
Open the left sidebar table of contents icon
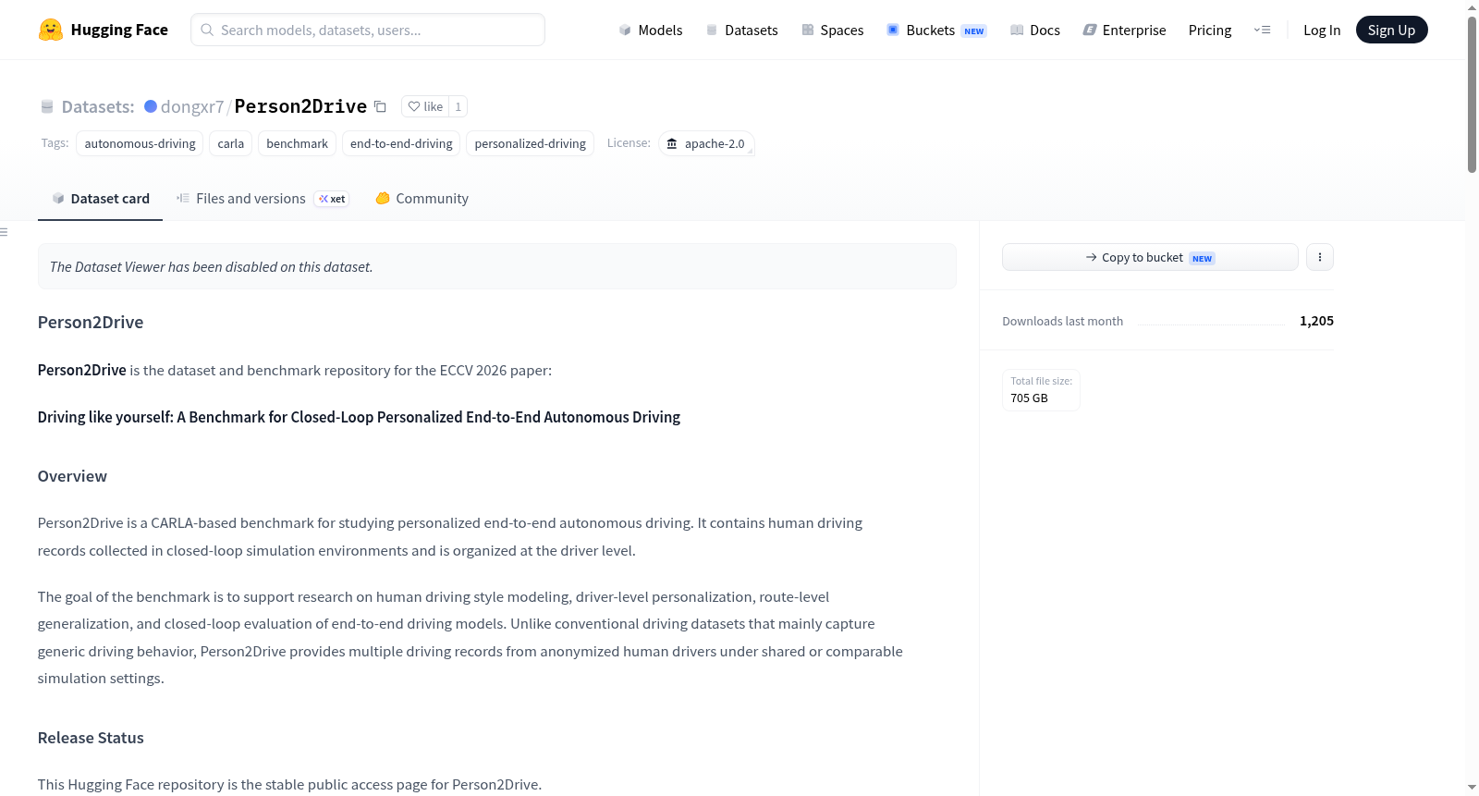point(4,232)
